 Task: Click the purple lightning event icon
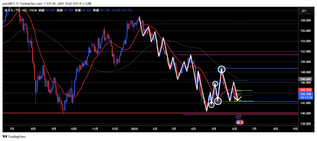(x=238, y=116)
